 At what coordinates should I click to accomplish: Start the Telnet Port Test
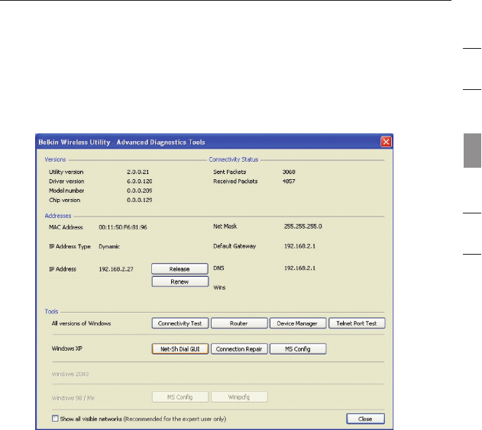pos(357,323)
